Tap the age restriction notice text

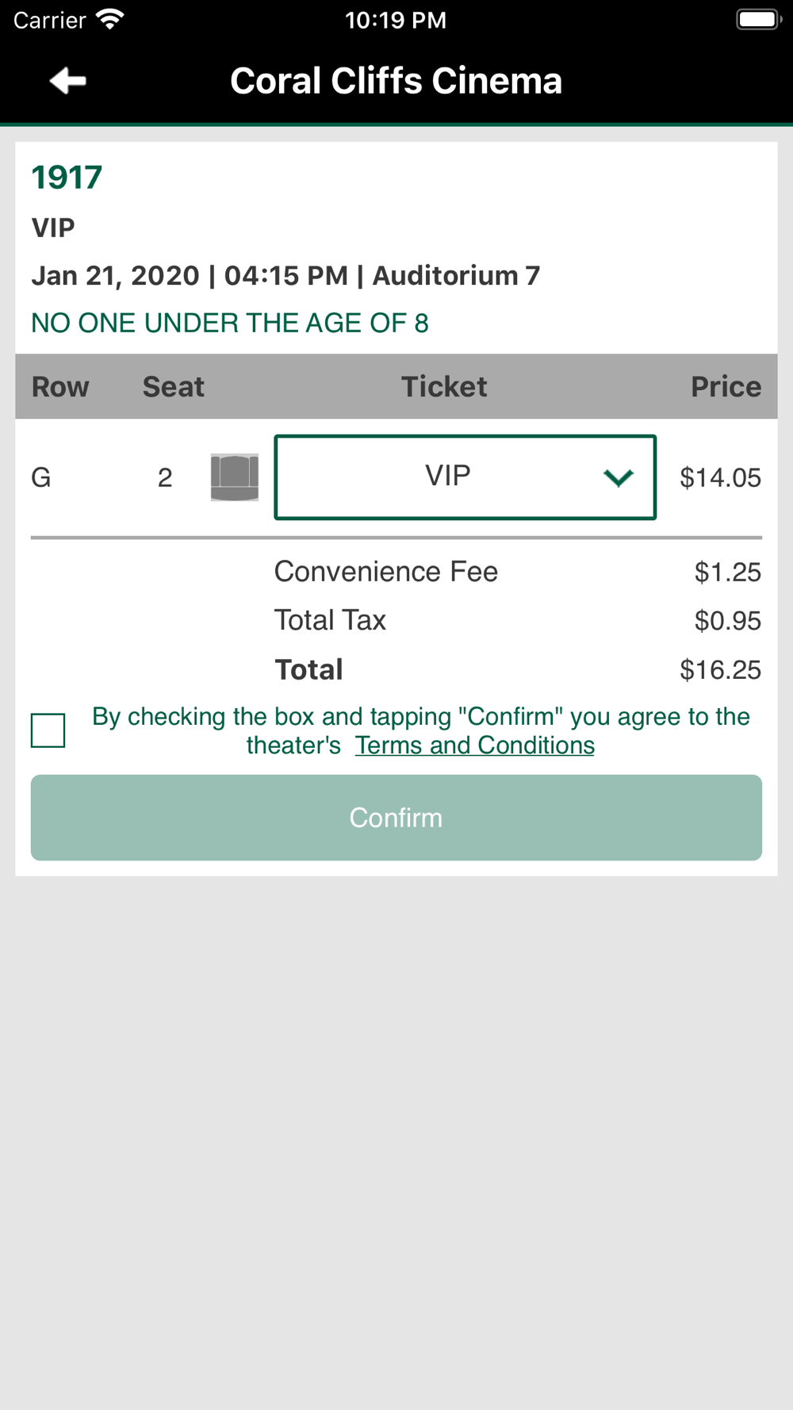[230, 324]
